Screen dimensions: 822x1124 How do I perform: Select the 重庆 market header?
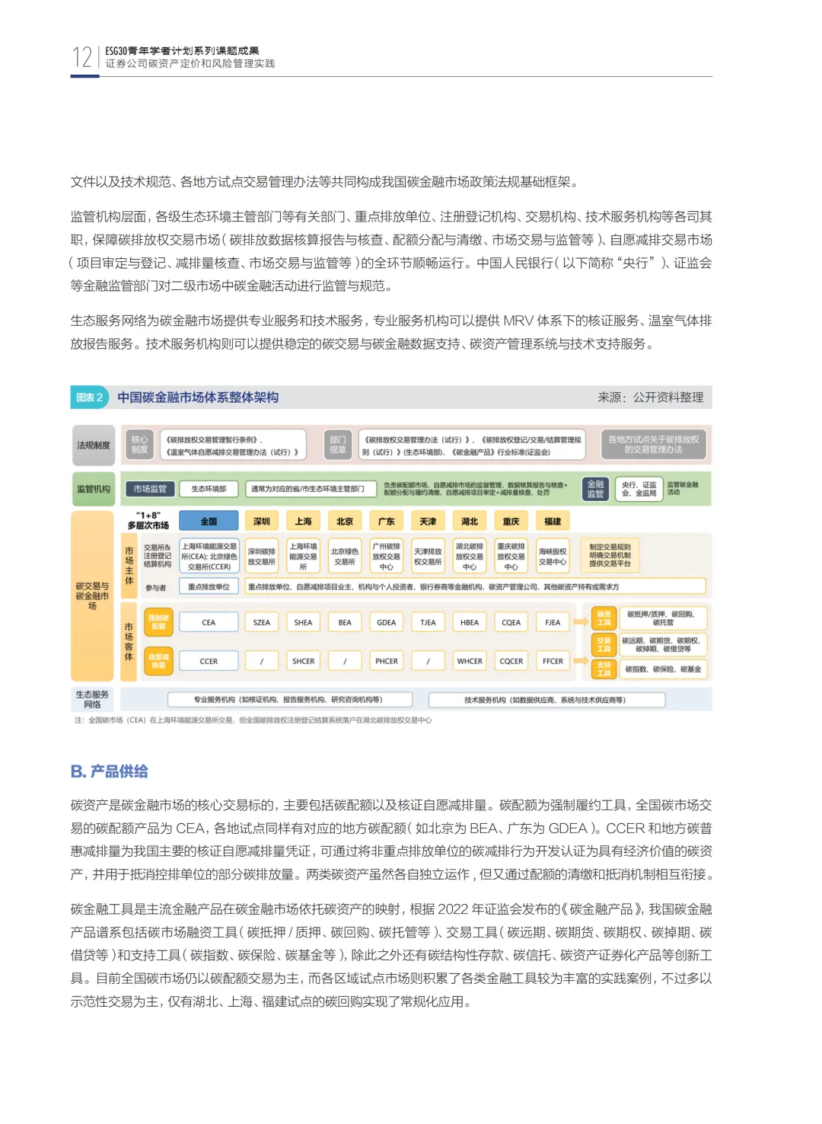511,522
